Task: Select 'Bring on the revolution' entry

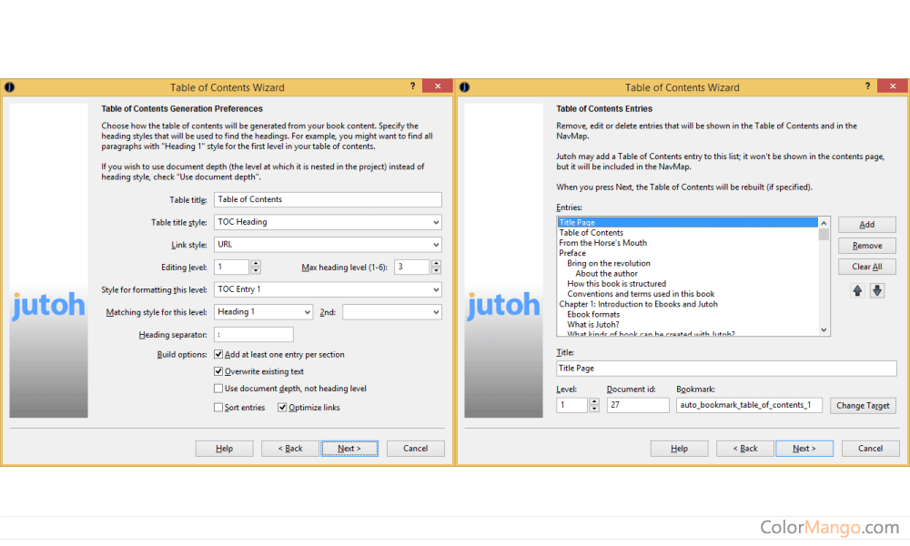Action: pyautogui.click(x=609, y=263)
